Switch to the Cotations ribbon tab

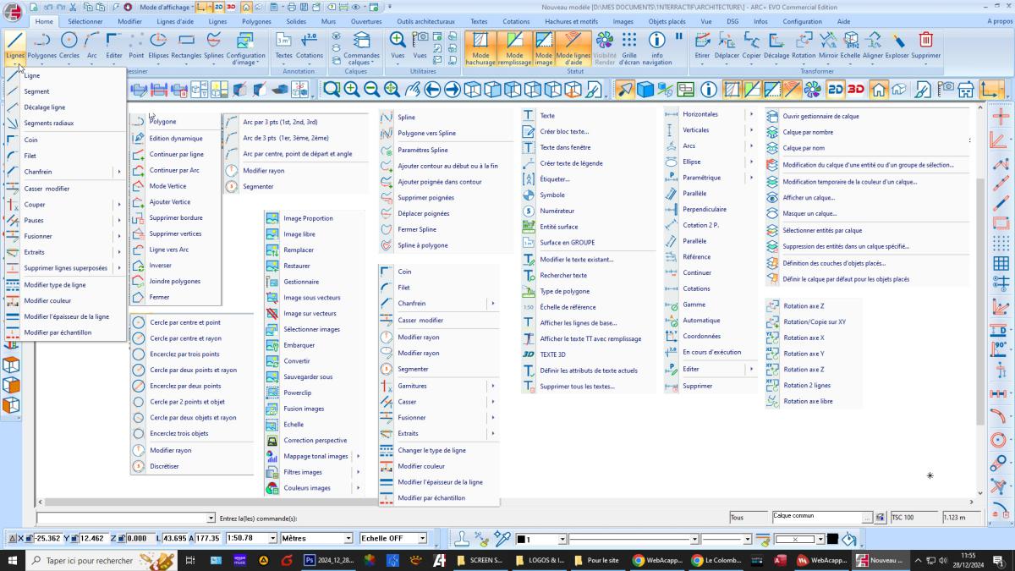point(516,21)
